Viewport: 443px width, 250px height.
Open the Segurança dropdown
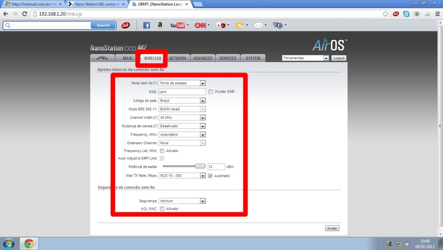182,201
